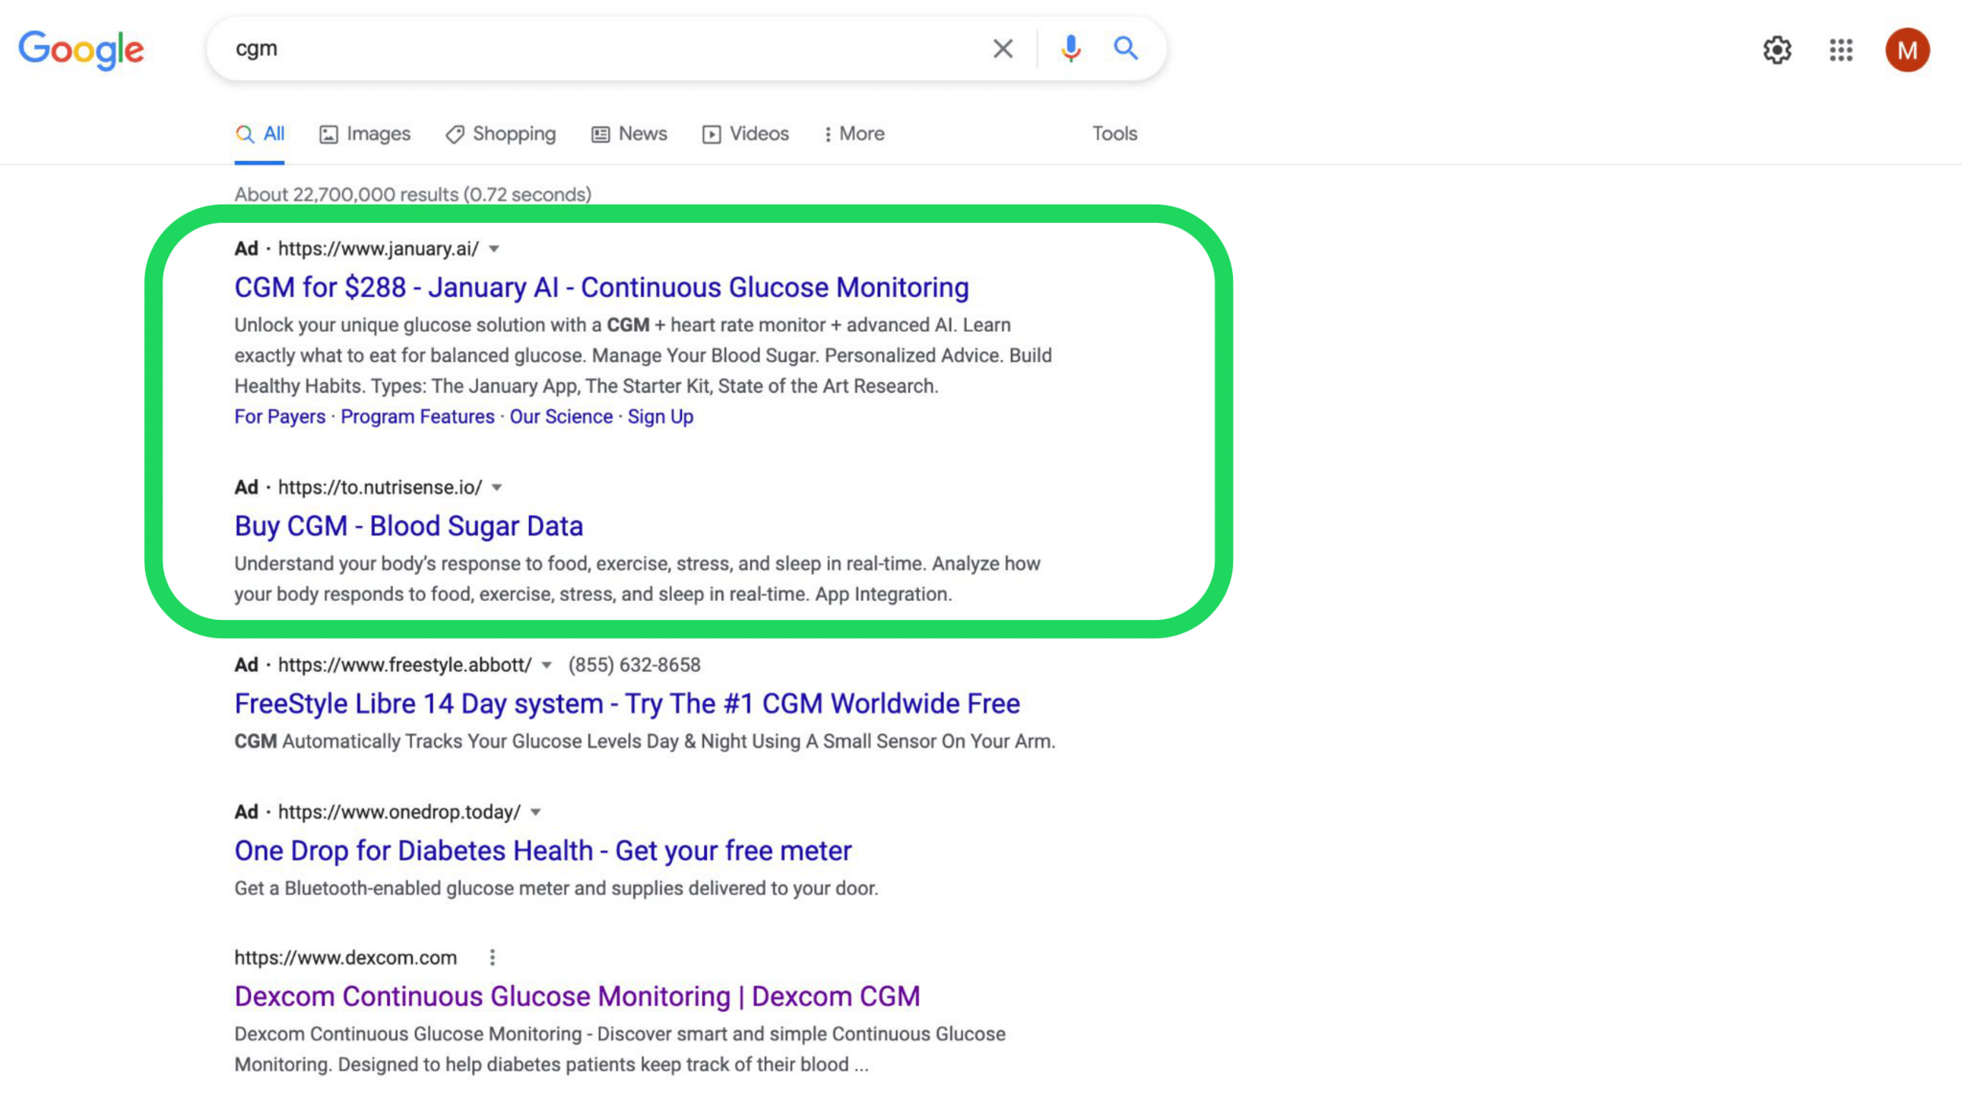1962x1103 pixels.
Task: Open options dots beside dexcom.com URL
Action: (492, 957)
